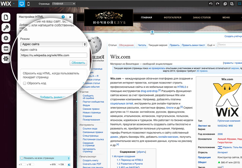Click Создать учётную запись link
The height and width of the screenshot is (168, 242).
click(233, 36)
